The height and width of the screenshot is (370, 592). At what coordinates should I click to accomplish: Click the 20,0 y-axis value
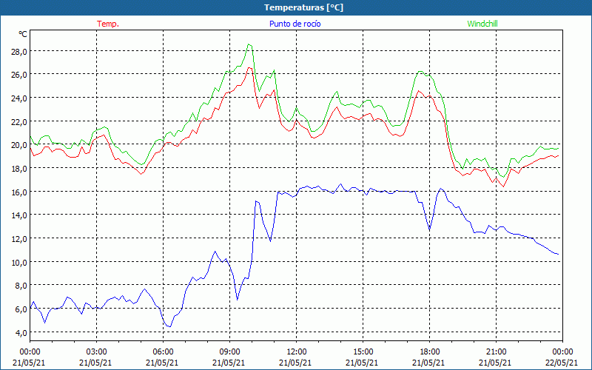tap(18, 145)
